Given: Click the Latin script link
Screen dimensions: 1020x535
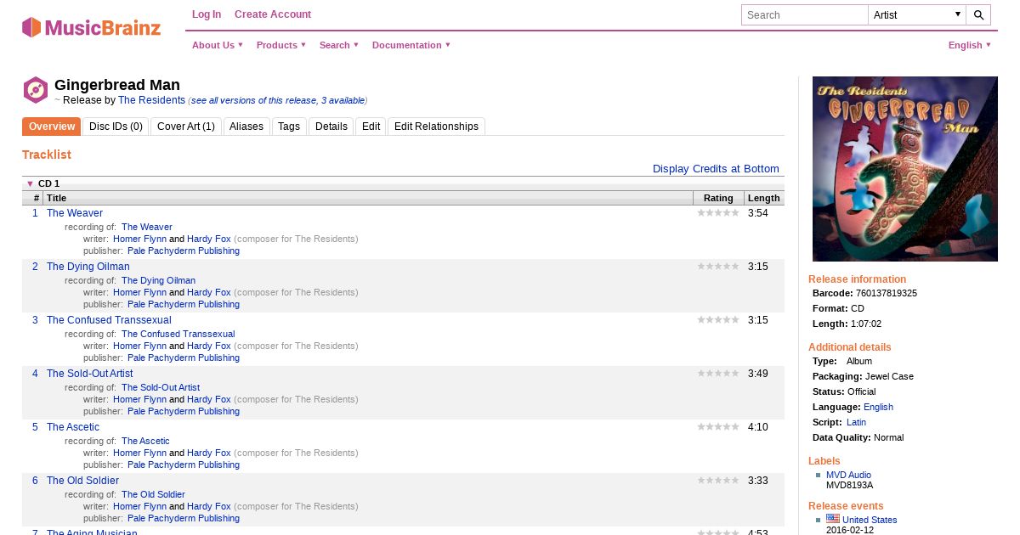Looking at the screenshot, I should click(x=856, y=422).
